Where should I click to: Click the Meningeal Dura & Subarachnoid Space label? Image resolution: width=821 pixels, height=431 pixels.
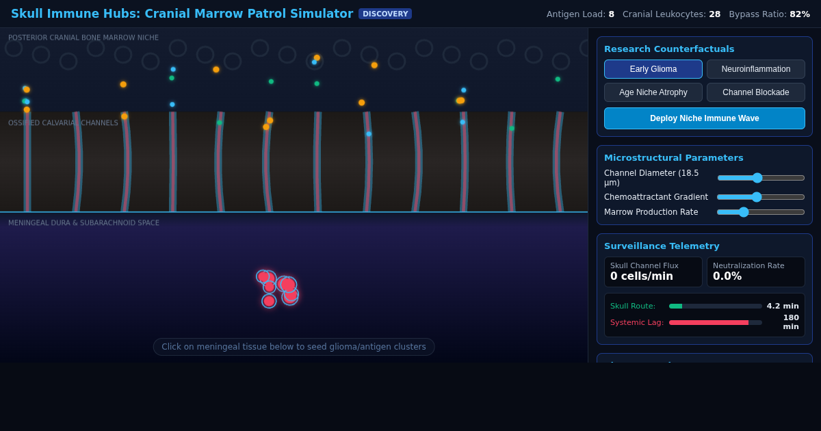click(83, 223)
